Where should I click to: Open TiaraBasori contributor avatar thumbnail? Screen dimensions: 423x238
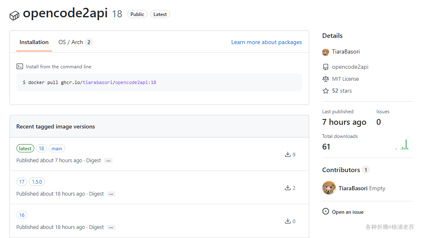(329, 188)
